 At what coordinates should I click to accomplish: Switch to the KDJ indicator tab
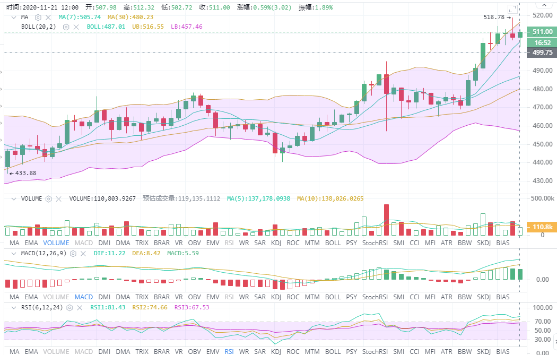click(x=275, y=243)
